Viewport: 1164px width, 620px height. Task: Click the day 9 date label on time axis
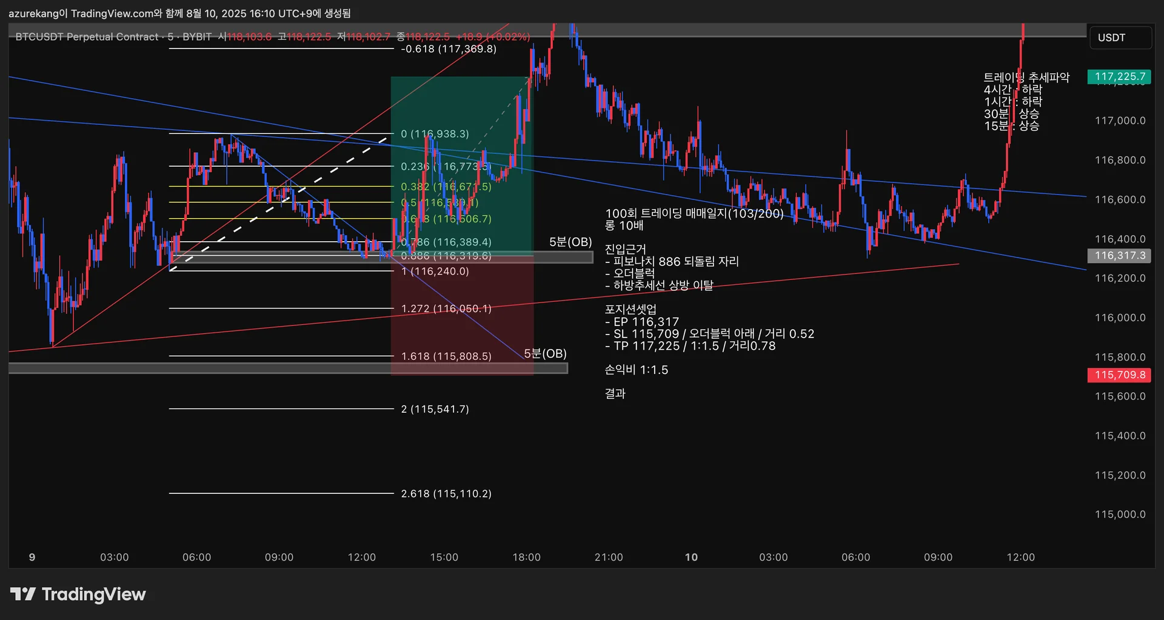(x=32, y=557)
